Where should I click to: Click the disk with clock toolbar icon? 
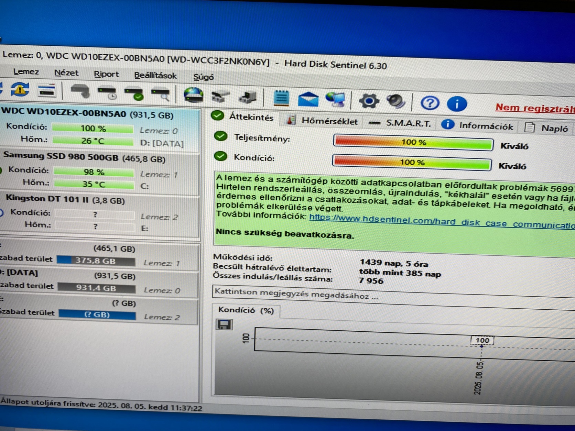107,93
